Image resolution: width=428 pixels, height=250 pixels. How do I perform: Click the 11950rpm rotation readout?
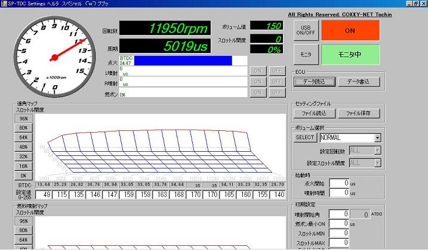(165, 28)
